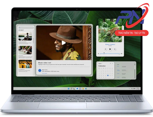Click the calendar search magnifier icon
Image resolution: width=153 pixels, height=117 pixels.
(x=110, y=63)
